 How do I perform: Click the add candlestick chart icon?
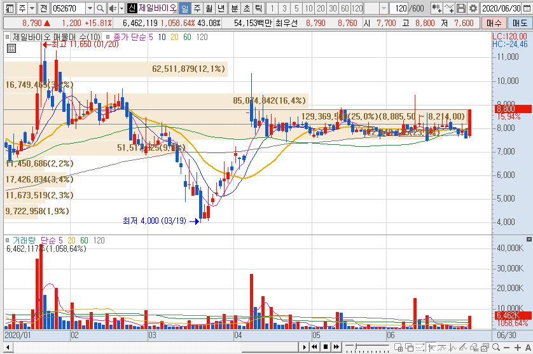pos(436,8)
